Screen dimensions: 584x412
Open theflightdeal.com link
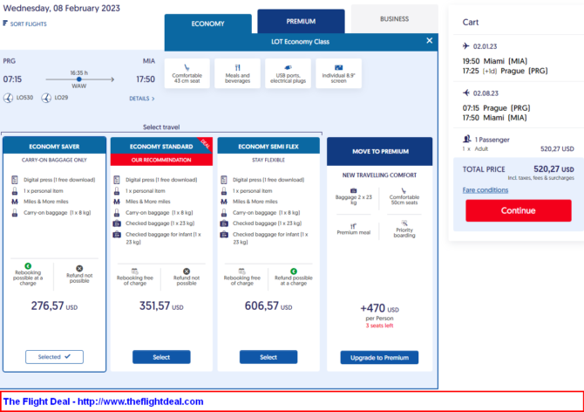pos(140,402)
